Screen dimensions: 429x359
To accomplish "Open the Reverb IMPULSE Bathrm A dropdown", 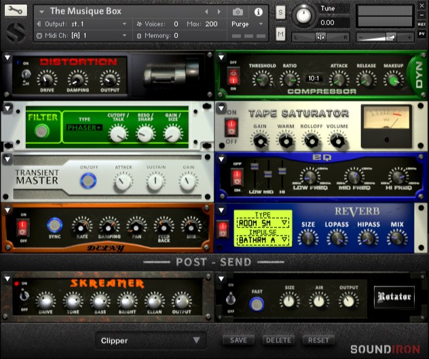I will (263, 240).
